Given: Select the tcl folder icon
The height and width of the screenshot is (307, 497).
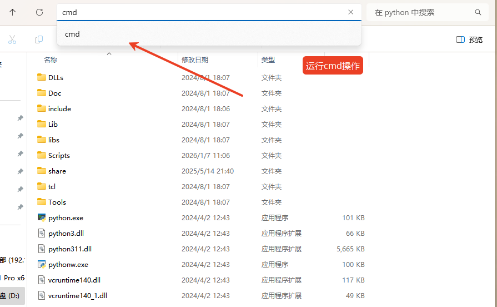Looking at the screenshot, I should [x=42, y=186].
